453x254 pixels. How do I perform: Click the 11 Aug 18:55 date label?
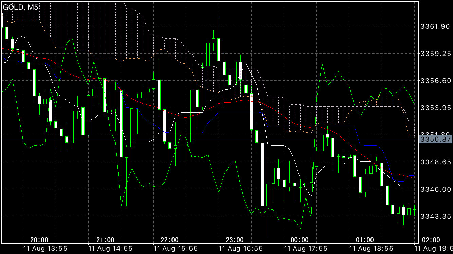(x=371, y=249)
